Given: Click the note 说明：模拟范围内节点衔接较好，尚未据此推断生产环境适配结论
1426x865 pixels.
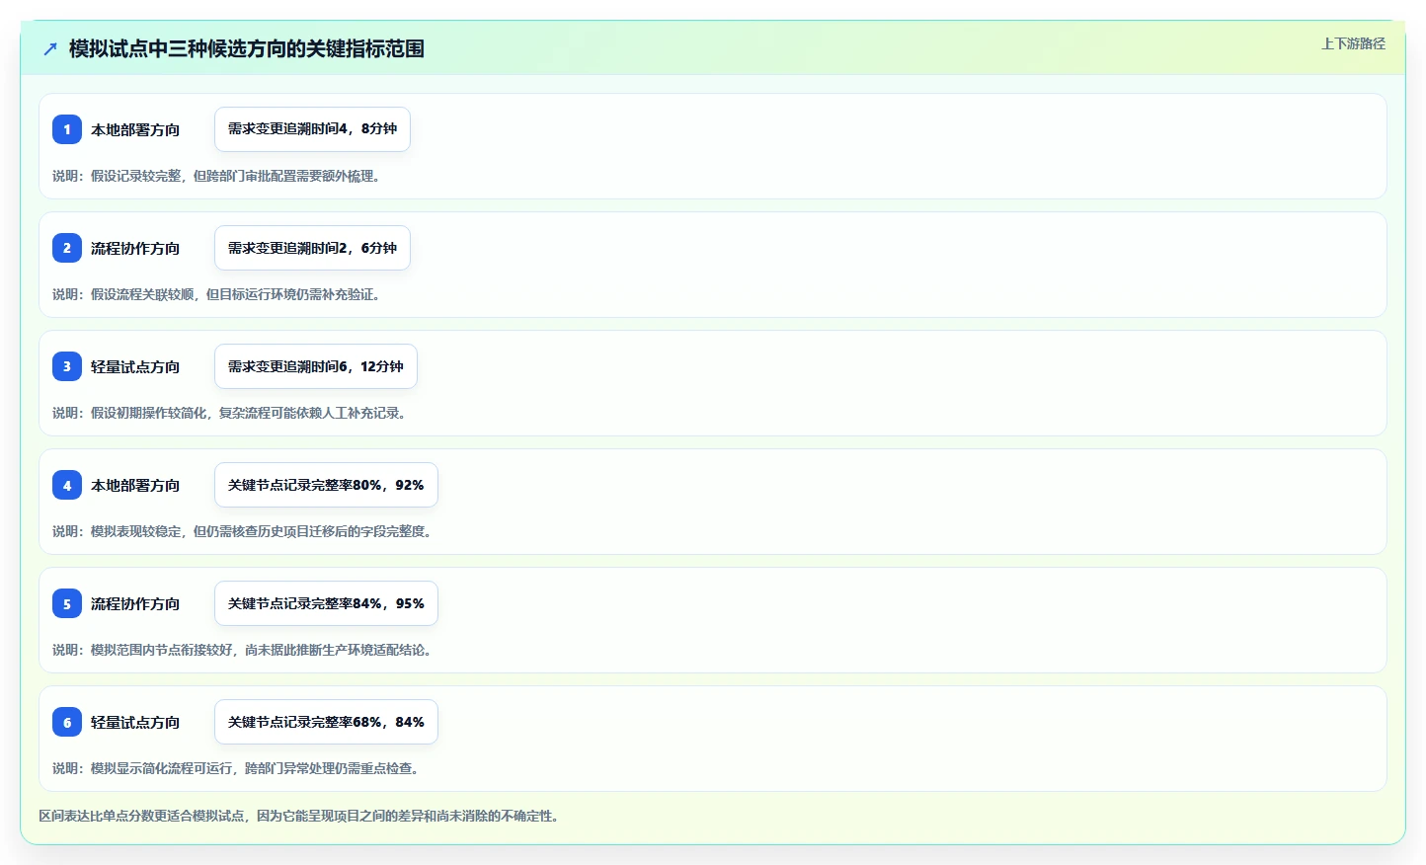Looking at the screenshot, I should (x=245, y=650).
